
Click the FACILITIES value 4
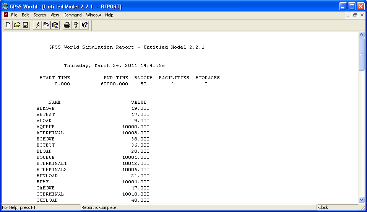pyautogui.click(x=172, y=84)
